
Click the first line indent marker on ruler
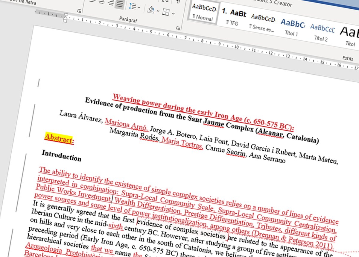pyautogui.click(x=66, y=15)
